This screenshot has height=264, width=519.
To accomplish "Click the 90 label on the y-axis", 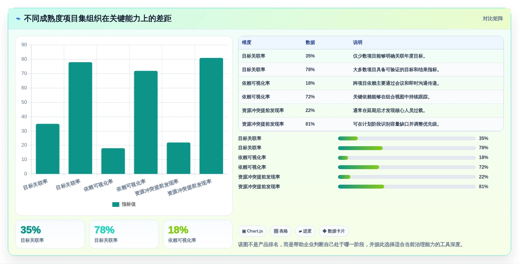I will point(24,45).
